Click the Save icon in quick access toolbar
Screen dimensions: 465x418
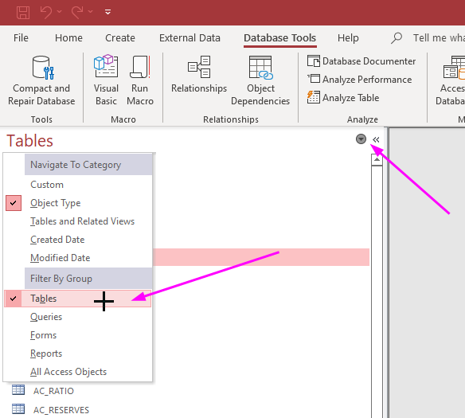tap(23, 13)
